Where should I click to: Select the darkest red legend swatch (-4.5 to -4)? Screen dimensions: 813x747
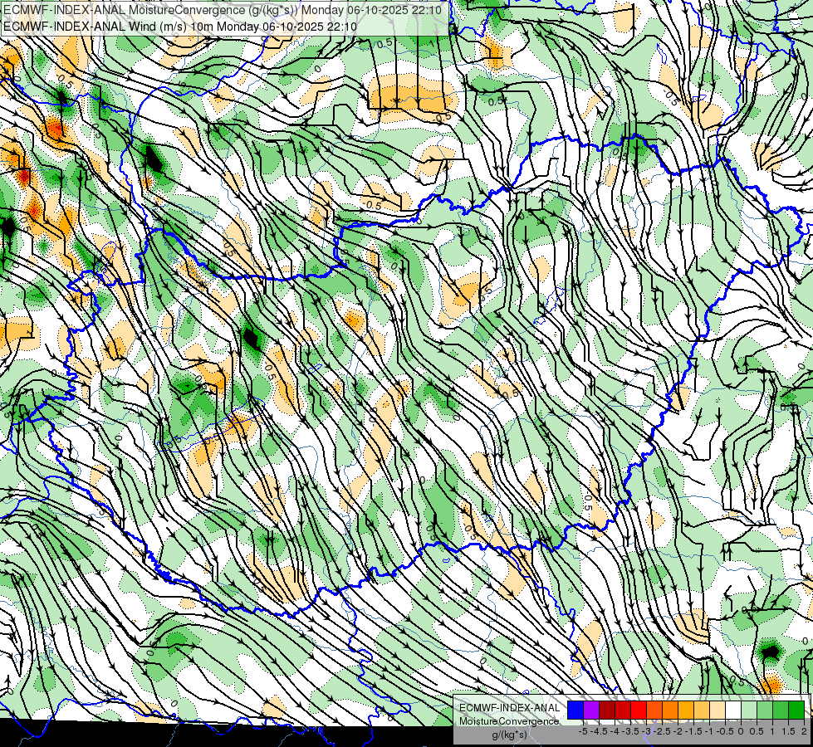[607, 710]
